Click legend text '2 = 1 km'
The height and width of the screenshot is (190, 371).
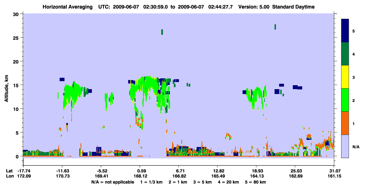pyautogui.click(x=178, y=182)
